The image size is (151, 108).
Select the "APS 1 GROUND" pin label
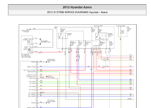tap(32, 95)
